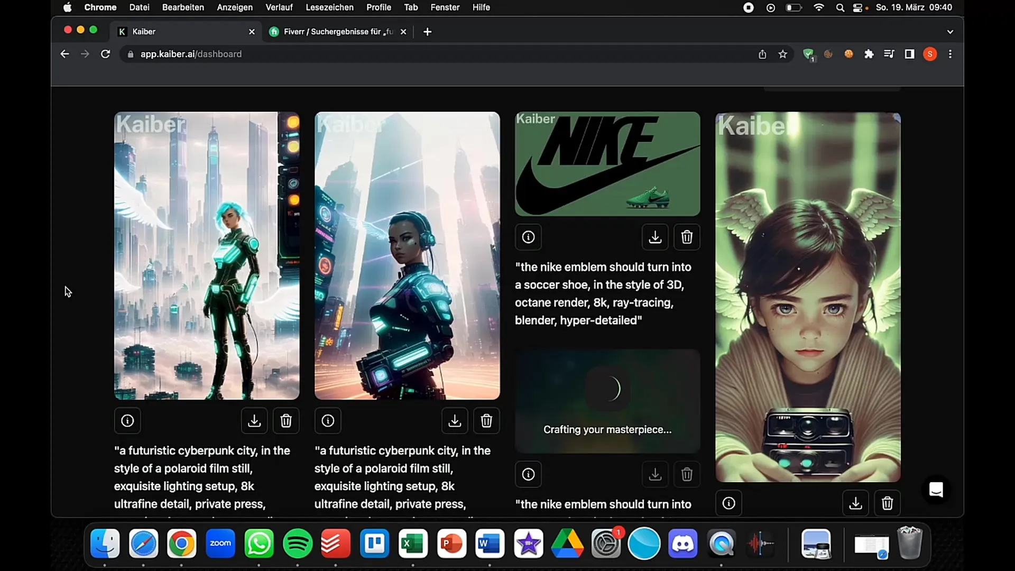Open Chrome extensions puzzle menu
1015x571 pixels.
[869, 54]
